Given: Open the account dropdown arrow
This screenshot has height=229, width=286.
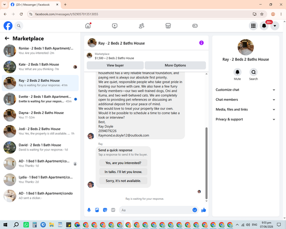Looking at the screenshot, I should pos(275,26).
